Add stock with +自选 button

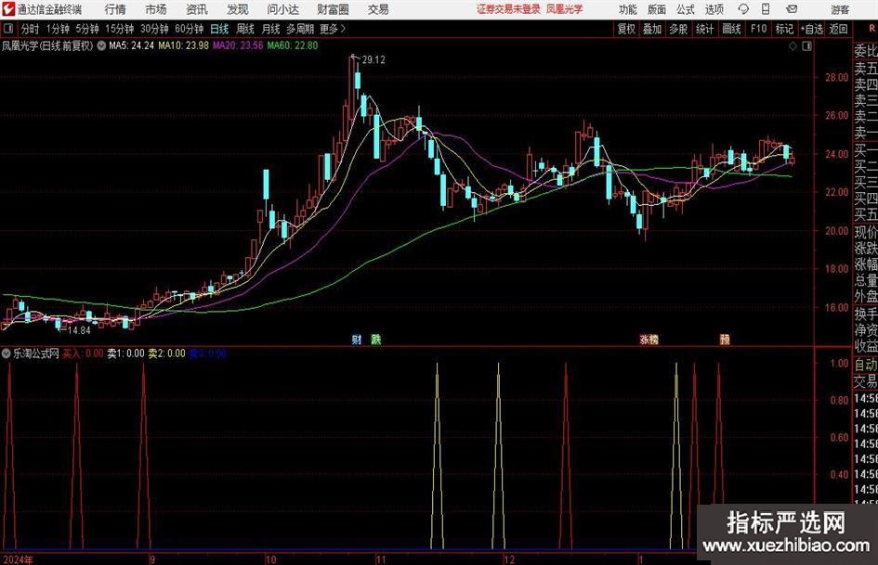(x=812, y=29)
